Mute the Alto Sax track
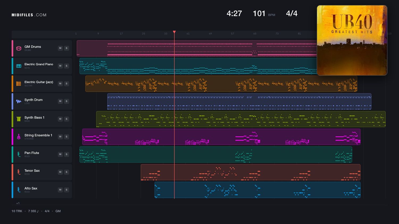 [60, 190]
